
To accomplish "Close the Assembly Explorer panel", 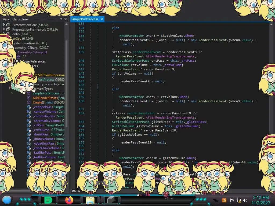I will click(66, 19).
